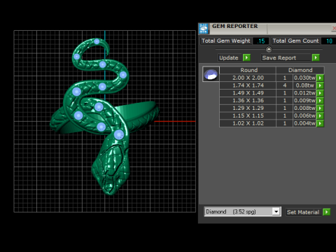Click the Round column header

248,70
